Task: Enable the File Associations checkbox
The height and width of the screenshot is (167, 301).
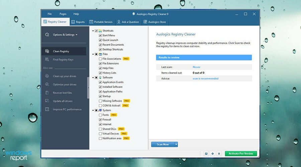Action: [x=100, y=59]
